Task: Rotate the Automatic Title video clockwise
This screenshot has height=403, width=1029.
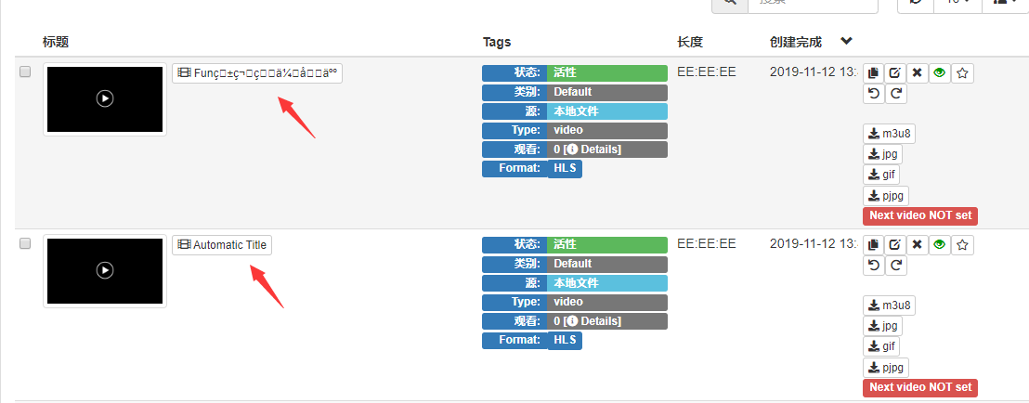Action: [x=896, y=266]
